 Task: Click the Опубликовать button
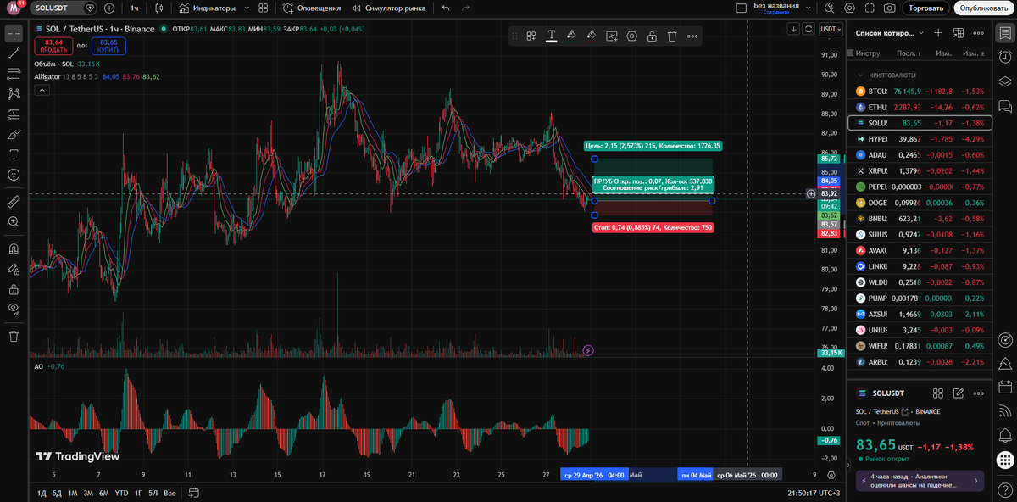tap(985, 8)
